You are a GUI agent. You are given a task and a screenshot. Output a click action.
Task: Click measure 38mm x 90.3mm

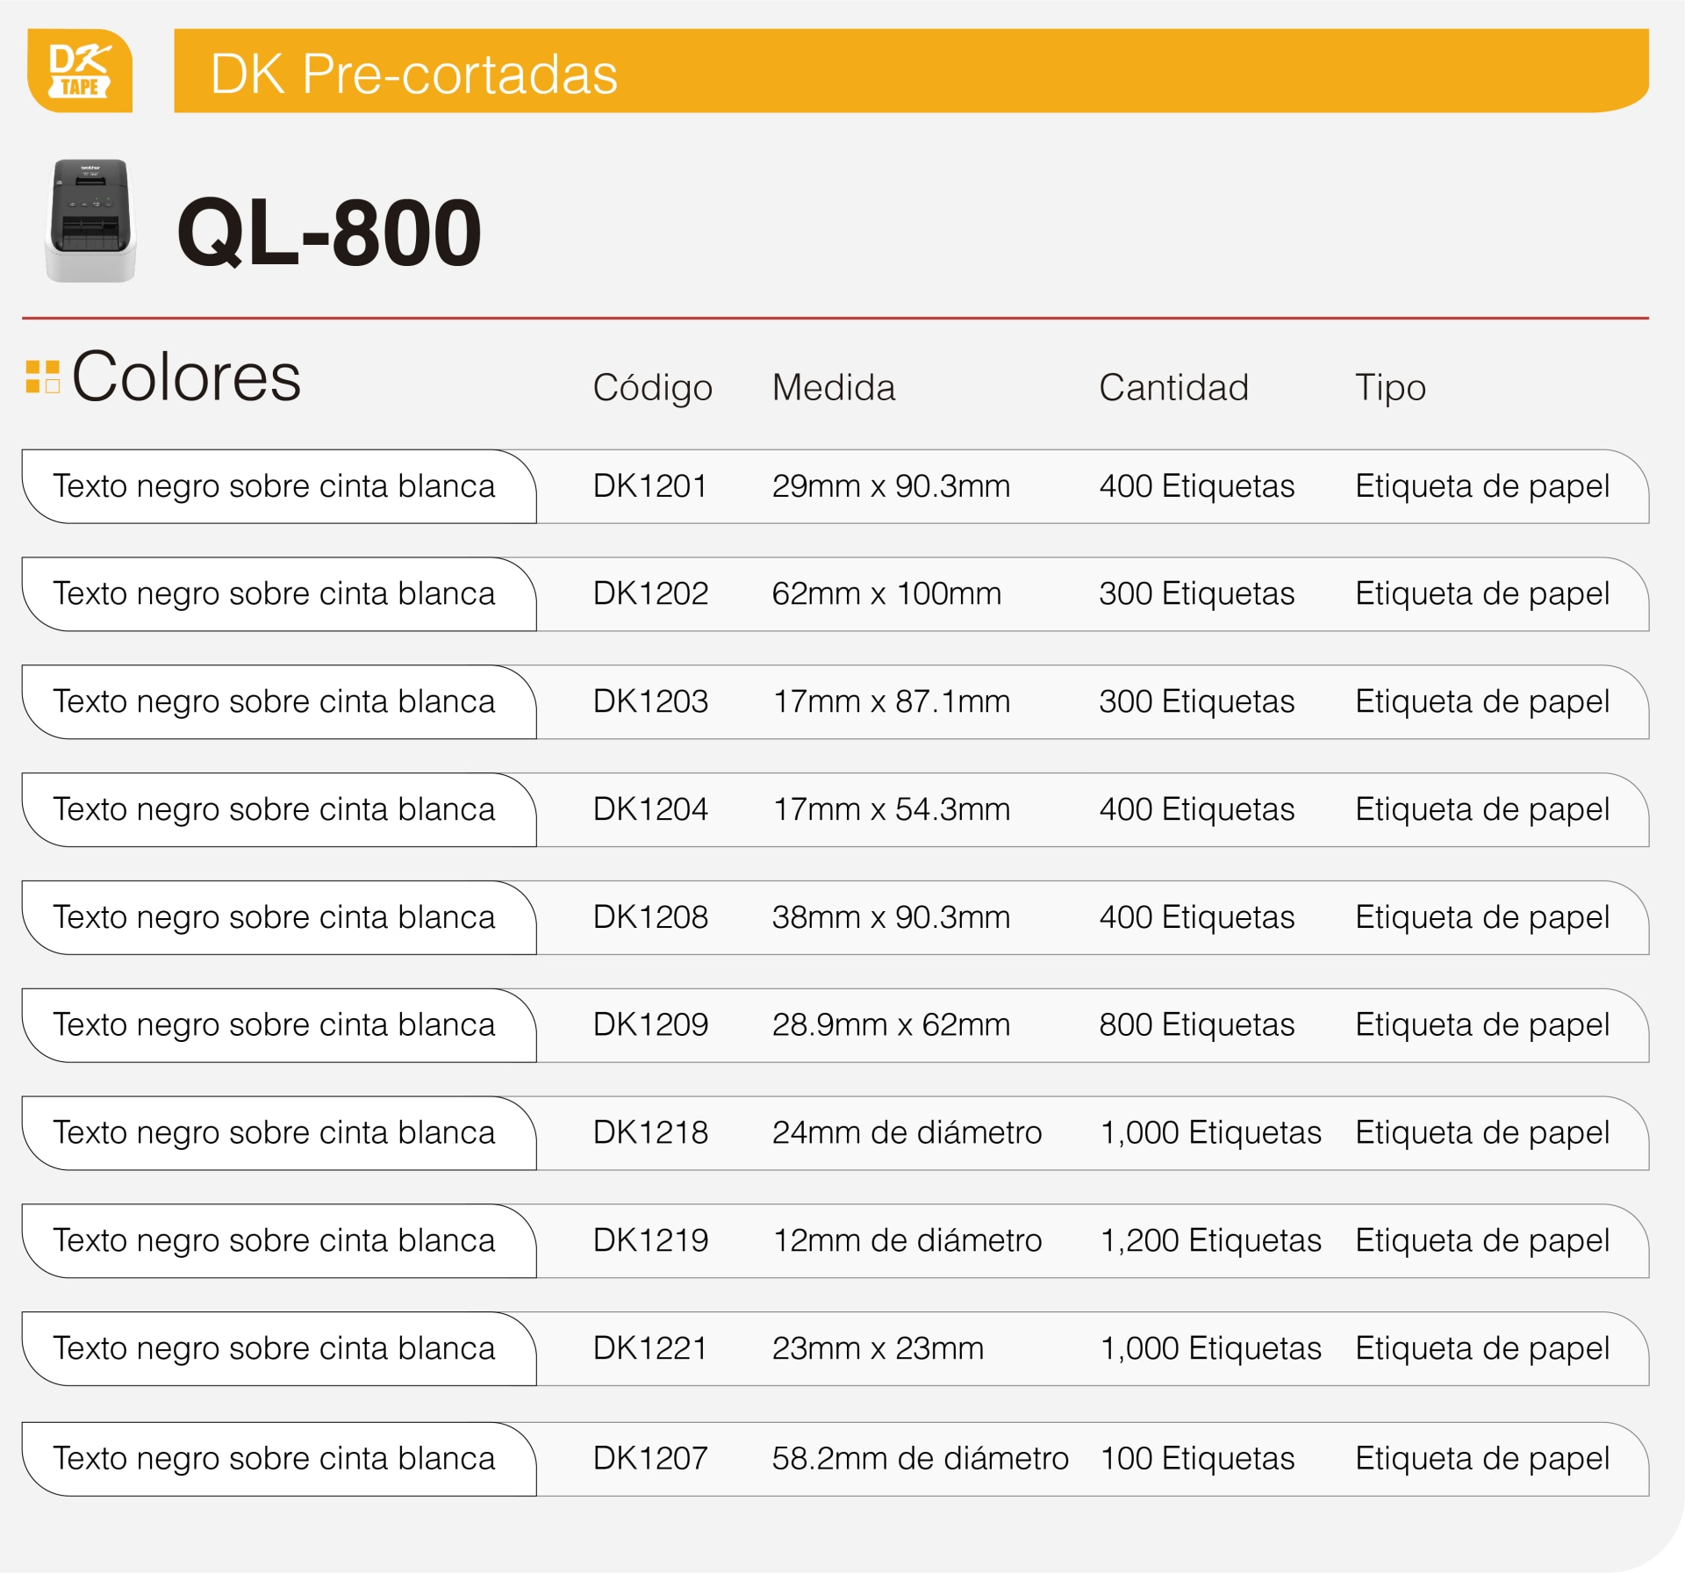click(x=892, y=918)
